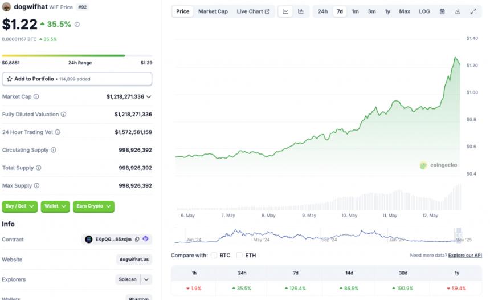
Task: Toggle LOG scale on chart
Action: pyautogui.click(x=424, y=11)
